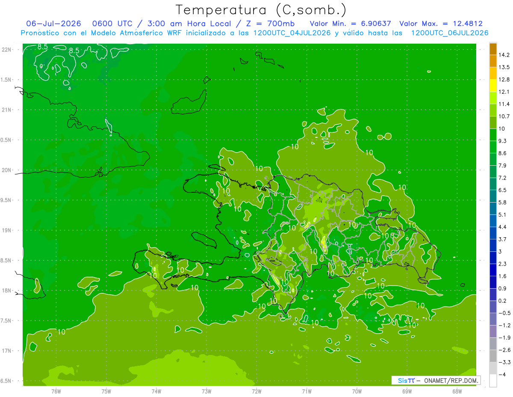
Task: Click the title "Temperatura (C,somb.)"
Action: click(261, 10)
